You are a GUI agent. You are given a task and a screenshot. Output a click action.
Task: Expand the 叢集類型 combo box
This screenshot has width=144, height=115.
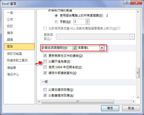[132, 37]
